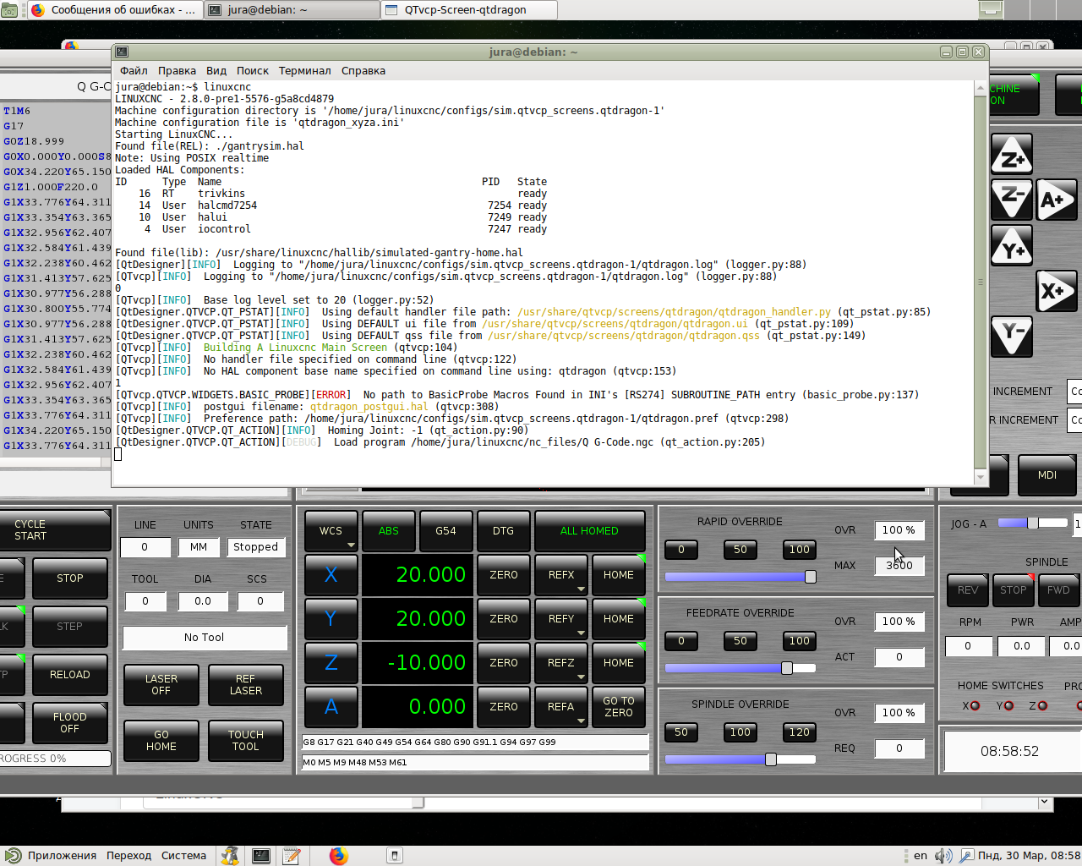Image resolution: width=1082 pixels, height=866 pixels.
Task: Click the terminal window title icon
Action: pyautogui.click(x=122, y=52)
